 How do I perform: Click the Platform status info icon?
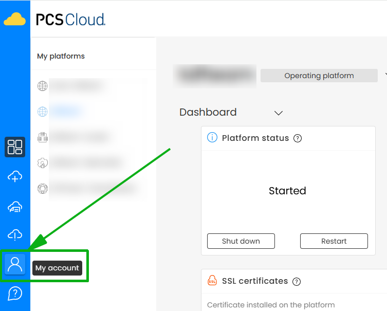(x=212, y=137)
